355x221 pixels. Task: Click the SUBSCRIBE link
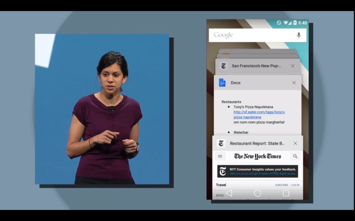[x=281, y=185]
